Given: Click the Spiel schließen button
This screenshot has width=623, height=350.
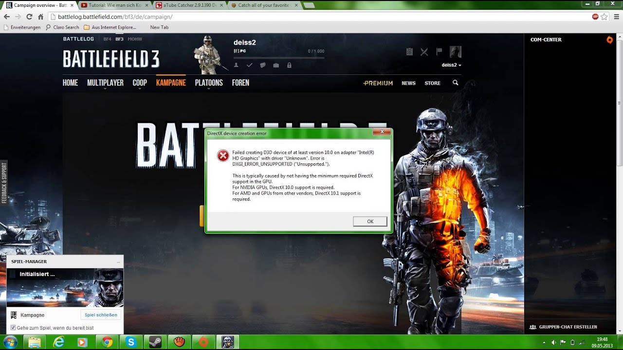Looking at the screenshot, I should (101, 315).
